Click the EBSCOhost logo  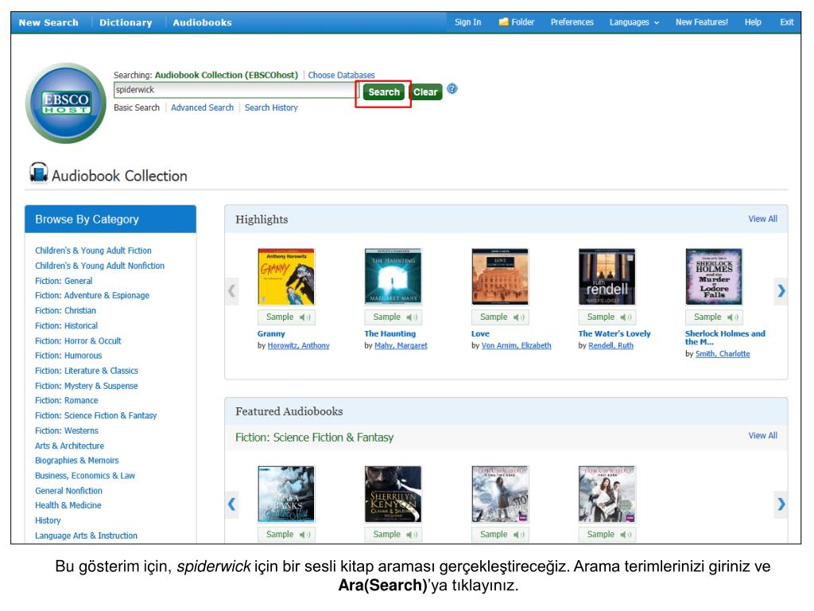click(x=66, y=103)
